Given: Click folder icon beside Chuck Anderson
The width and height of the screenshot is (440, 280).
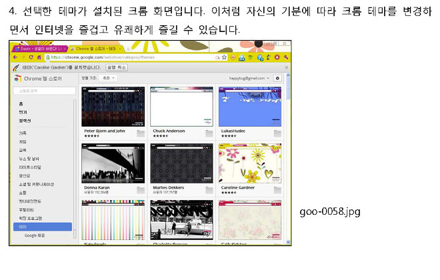Looking at the screenshot, I should pyautogui.click(x=209, y=133).
